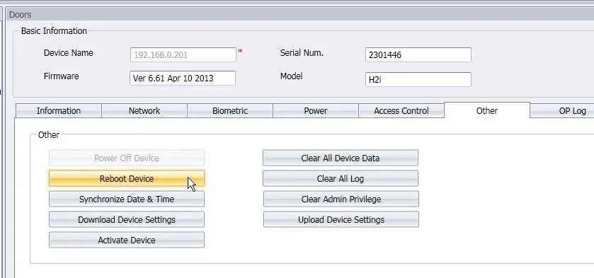Open the Information tab
The width and height of the screenshot is (594, 278).
pos(58,110)
